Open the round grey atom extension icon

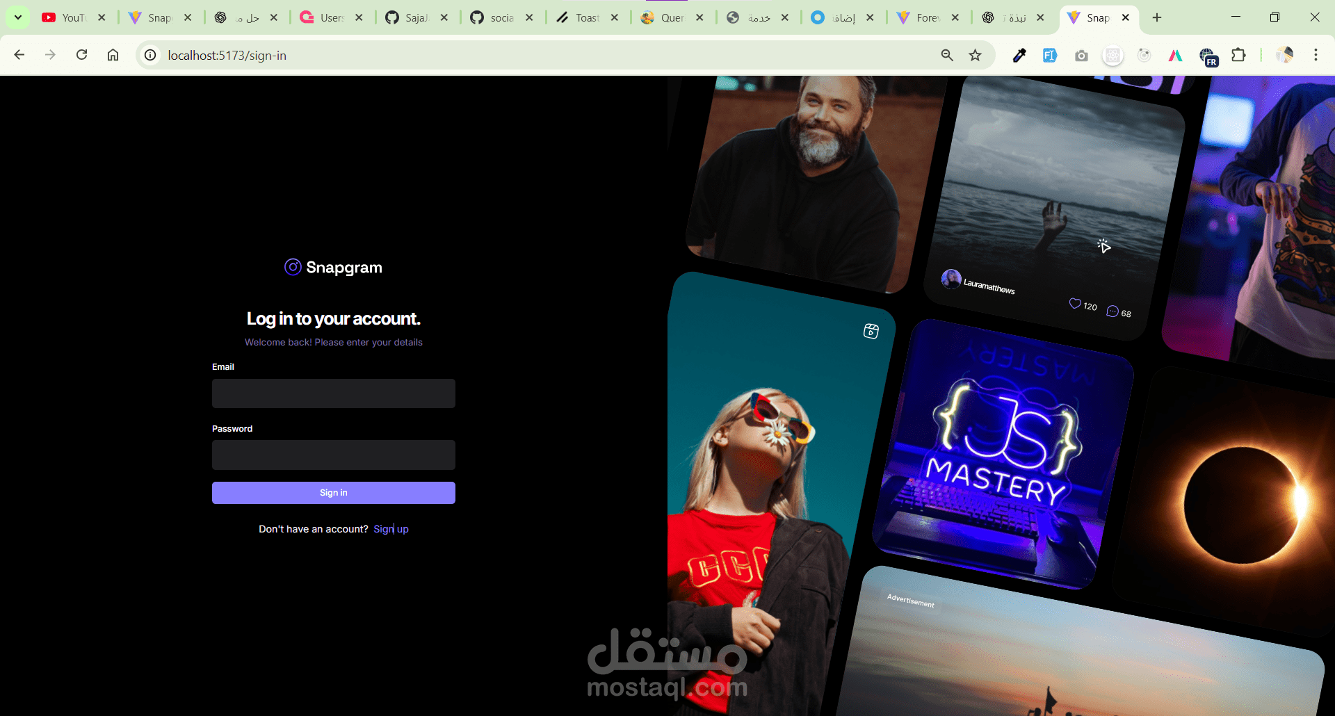(1113, 55)
